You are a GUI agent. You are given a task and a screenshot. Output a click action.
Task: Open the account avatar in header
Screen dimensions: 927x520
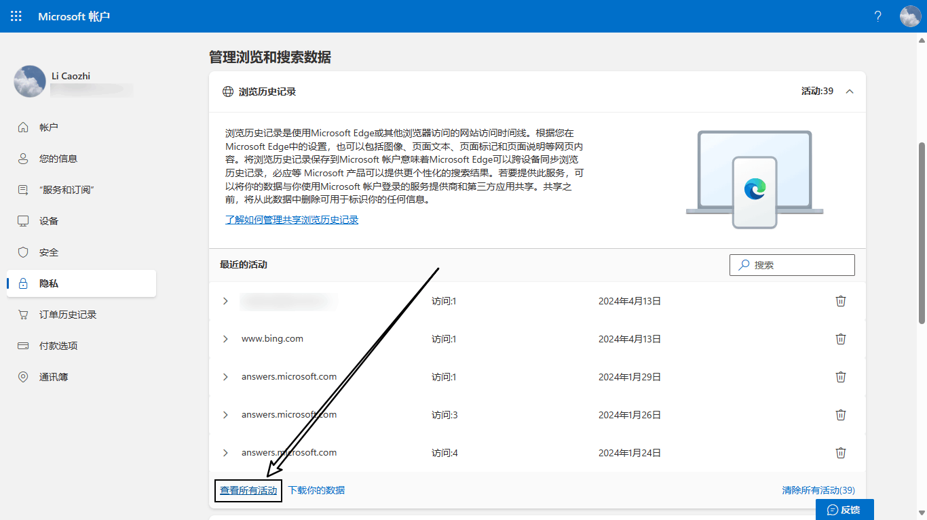point(910,16)
